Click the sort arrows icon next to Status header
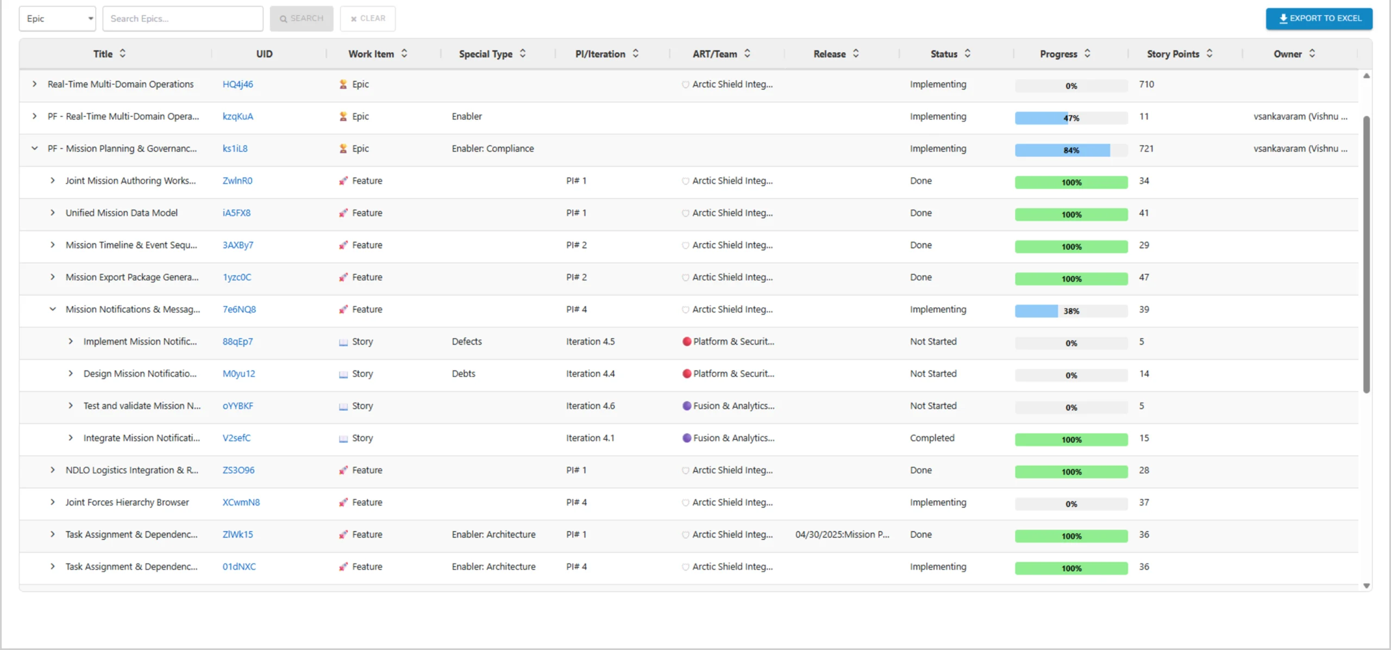 point(967,53)
